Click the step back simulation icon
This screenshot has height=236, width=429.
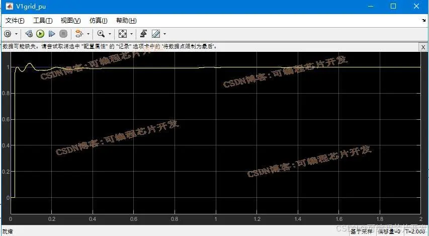coord(29,34)
